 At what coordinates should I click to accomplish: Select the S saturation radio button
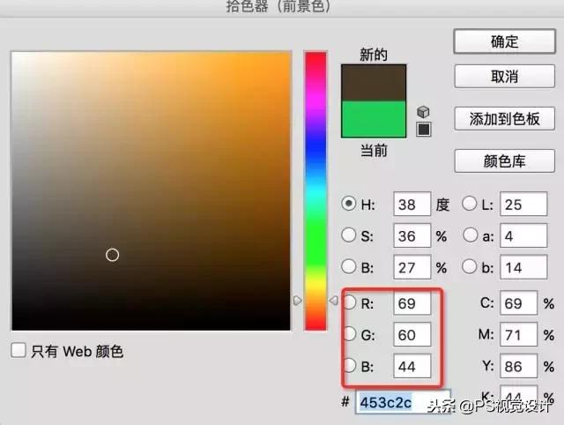[x=349, y=235]
